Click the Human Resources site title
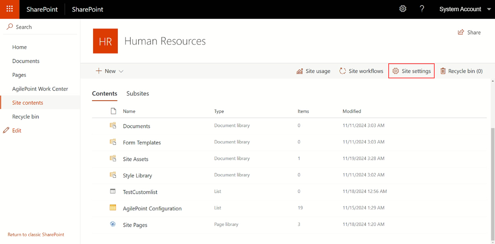Image resolution: width=495 pixels, height=244 pixels. pyautogui.click(x=165, y=41)
